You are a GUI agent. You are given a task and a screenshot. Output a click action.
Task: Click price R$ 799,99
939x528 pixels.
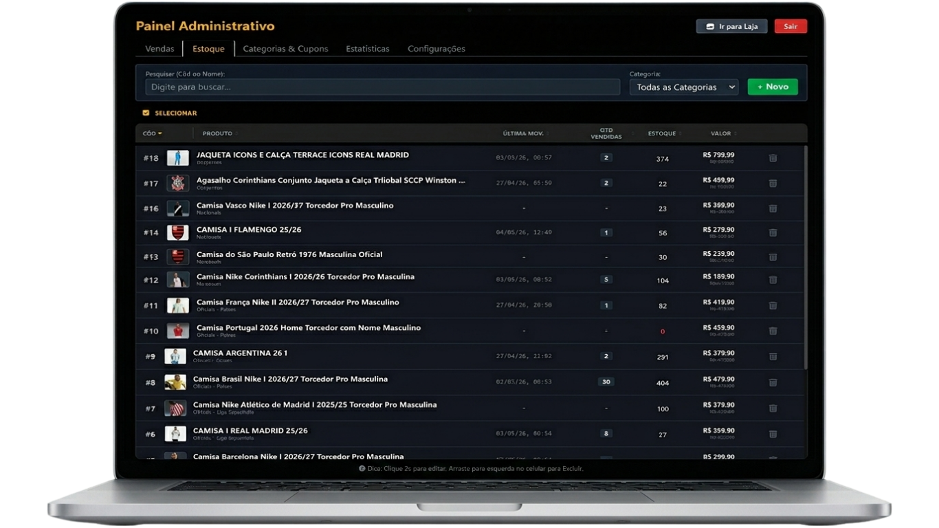pyautogui.click(x=718, y=155)
